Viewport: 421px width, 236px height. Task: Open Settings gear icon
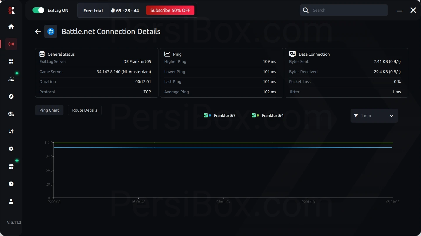point(11,149)
